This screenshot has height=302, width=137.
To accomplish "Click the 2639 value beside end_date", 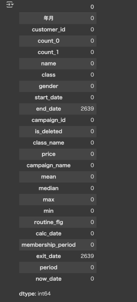I will (87, 109).
